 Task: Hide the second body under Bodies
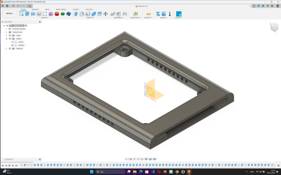[13, 45]
